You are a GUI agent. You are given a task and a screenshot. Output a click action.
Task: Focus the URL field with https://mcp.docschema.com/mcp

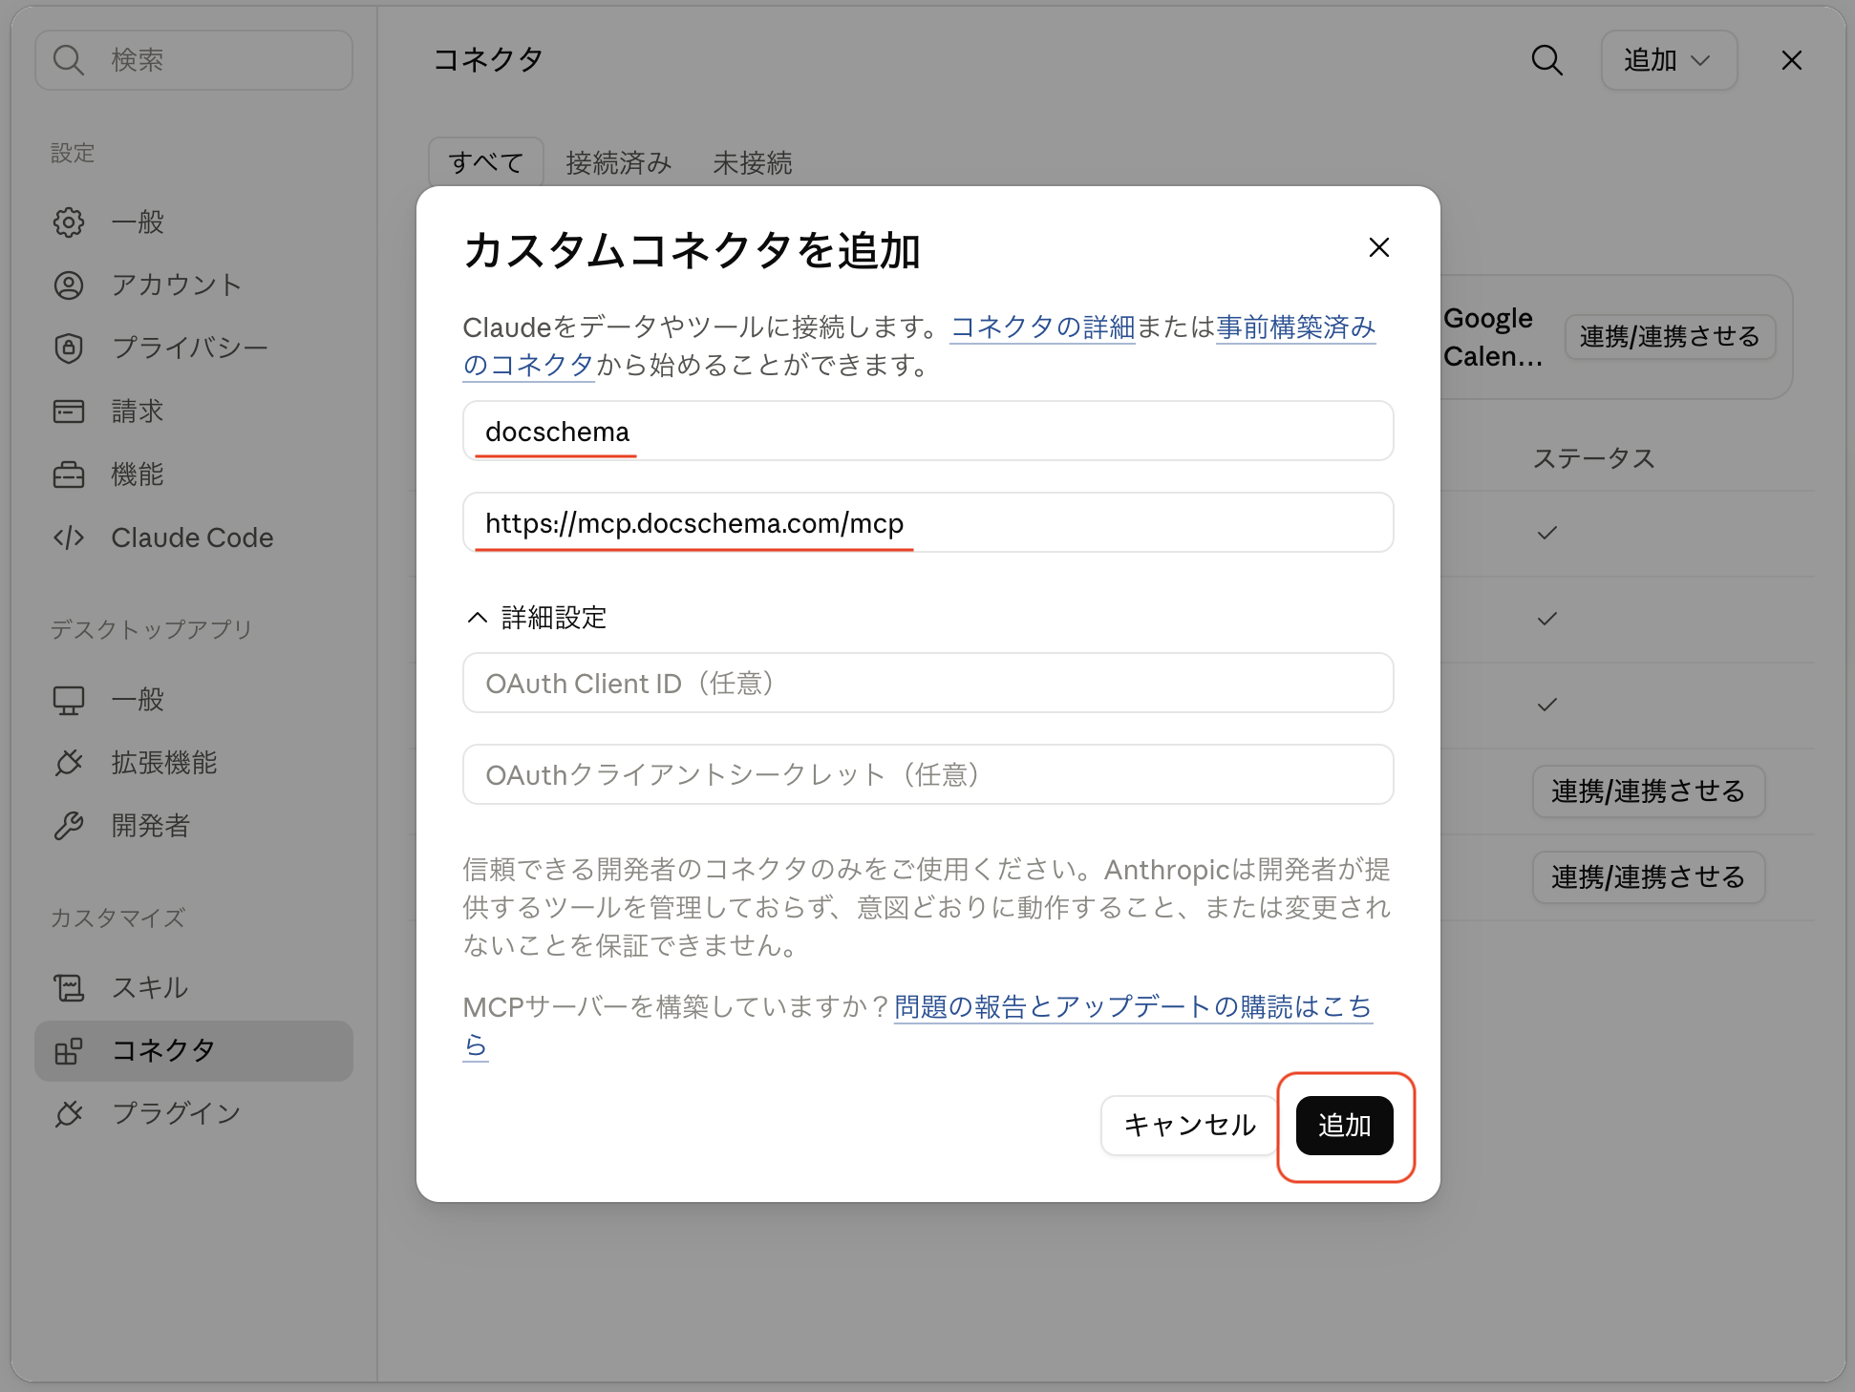[x=927, y=523]
